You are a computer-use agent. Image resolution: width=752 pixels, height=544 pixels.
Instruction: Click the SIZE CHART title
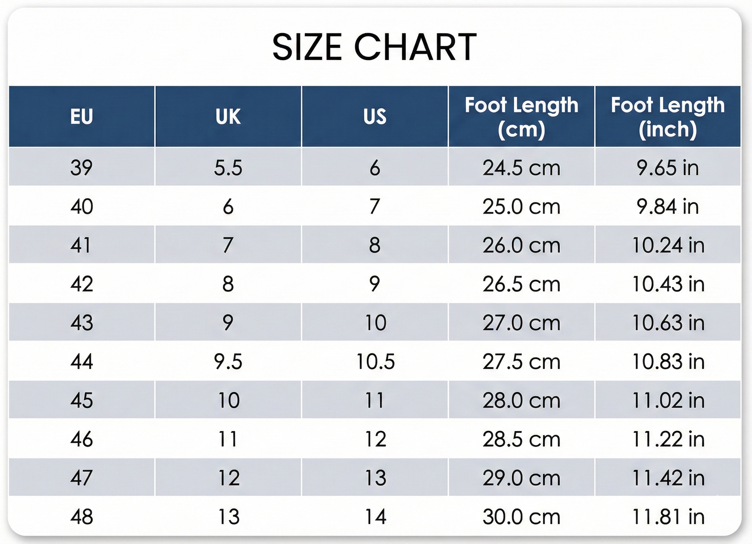374,47
